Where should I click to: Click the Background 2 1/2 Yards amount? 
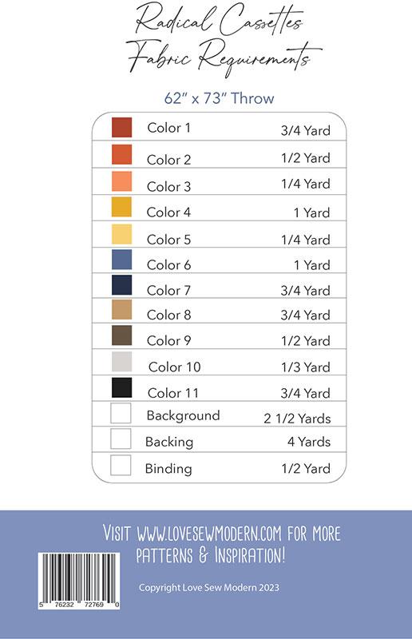tap(297, 419)
